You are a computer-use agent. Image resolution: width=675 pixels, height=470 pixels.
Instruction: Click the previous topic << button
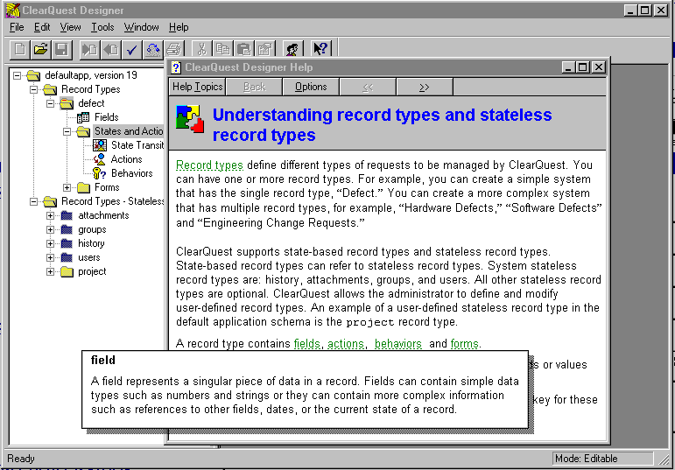(x=368, y=87)
